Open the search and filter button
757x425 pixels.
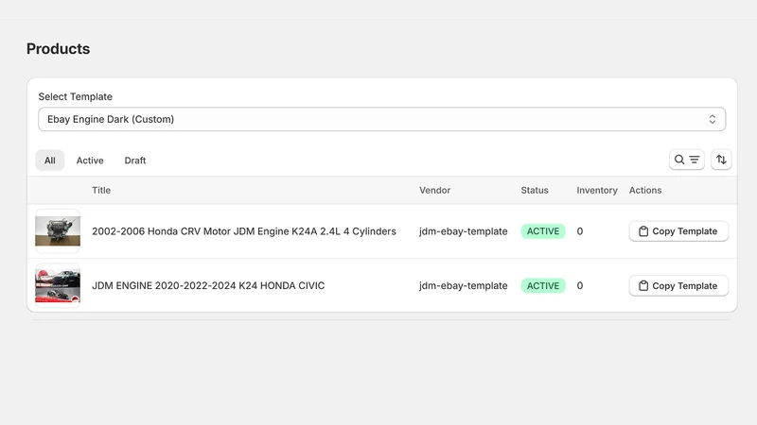(687, 160)
